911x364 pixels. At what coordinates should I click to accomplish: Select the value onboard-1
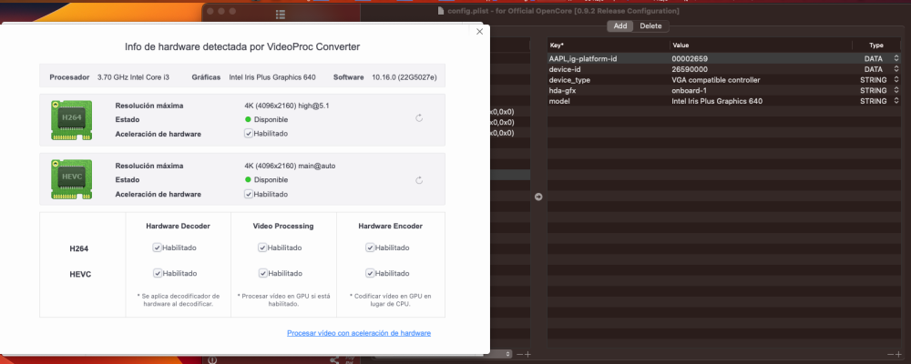pos(689,91)
